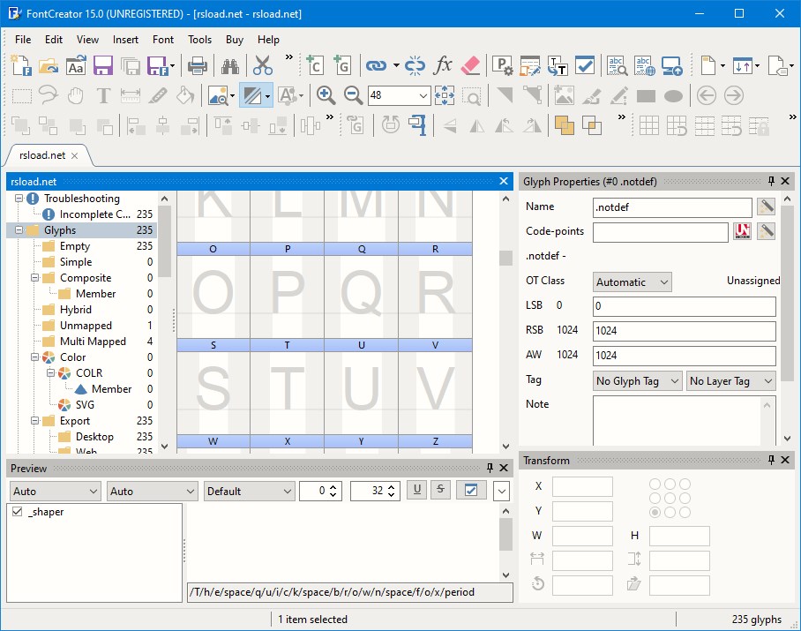Click the Incomplete troubleshooting item
The height and width of the screenshot is (631, 801).
(94, 214)
